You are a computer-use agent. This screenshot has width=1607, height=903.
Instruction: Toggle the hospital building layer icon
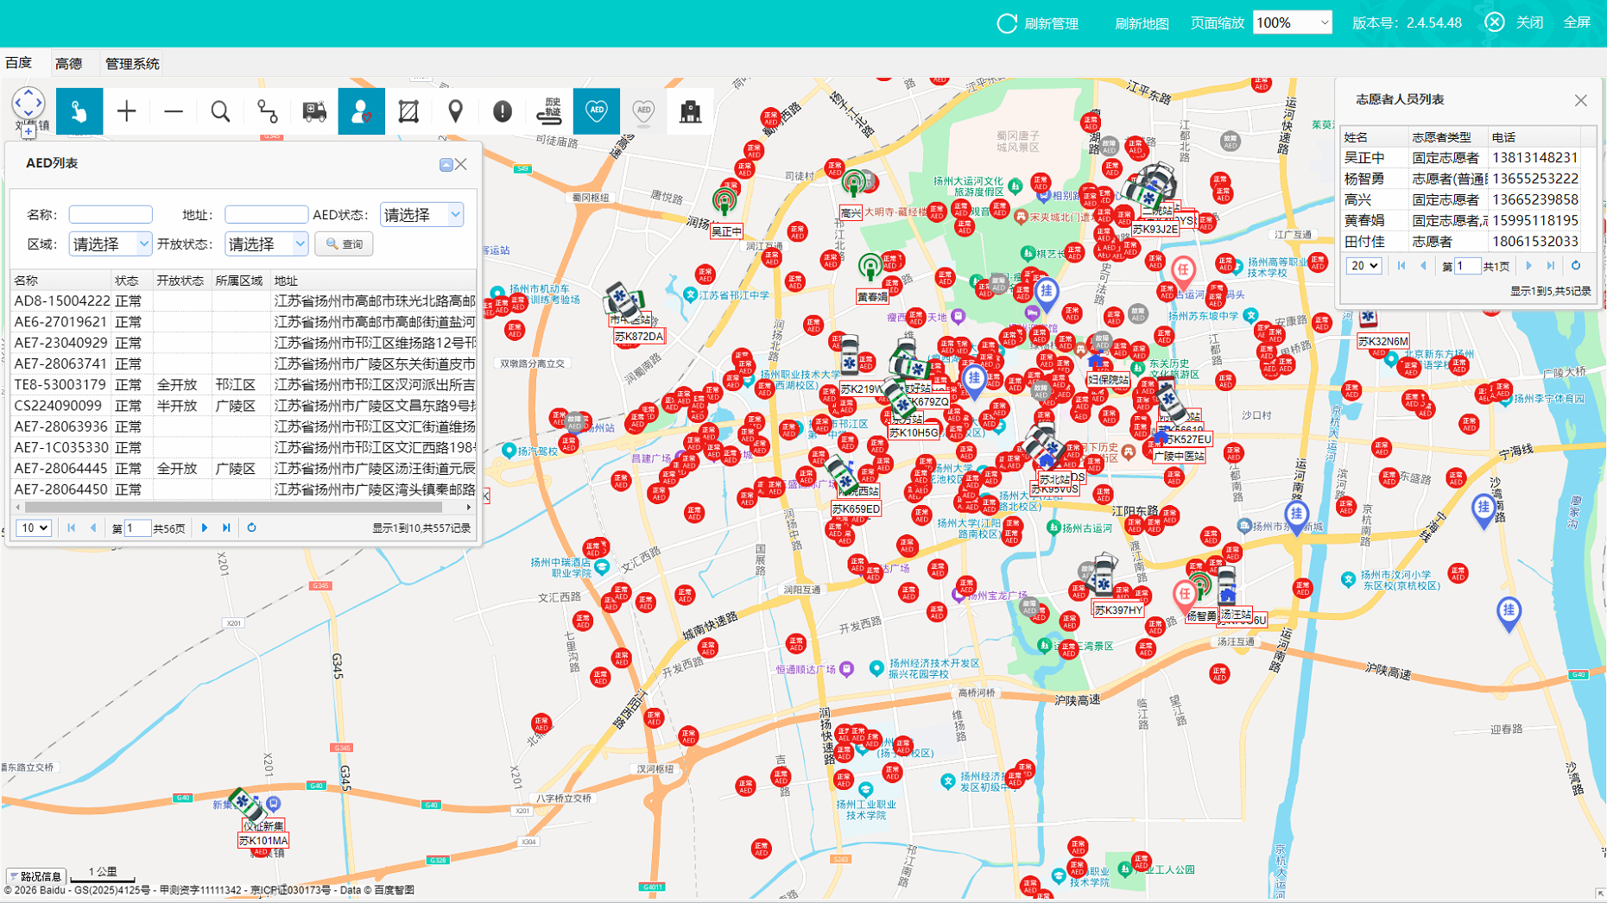[690, 111]
